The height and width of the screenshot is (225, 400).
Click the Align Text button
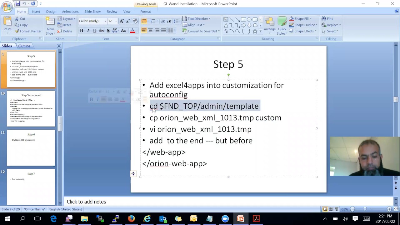tap(193, 25)
